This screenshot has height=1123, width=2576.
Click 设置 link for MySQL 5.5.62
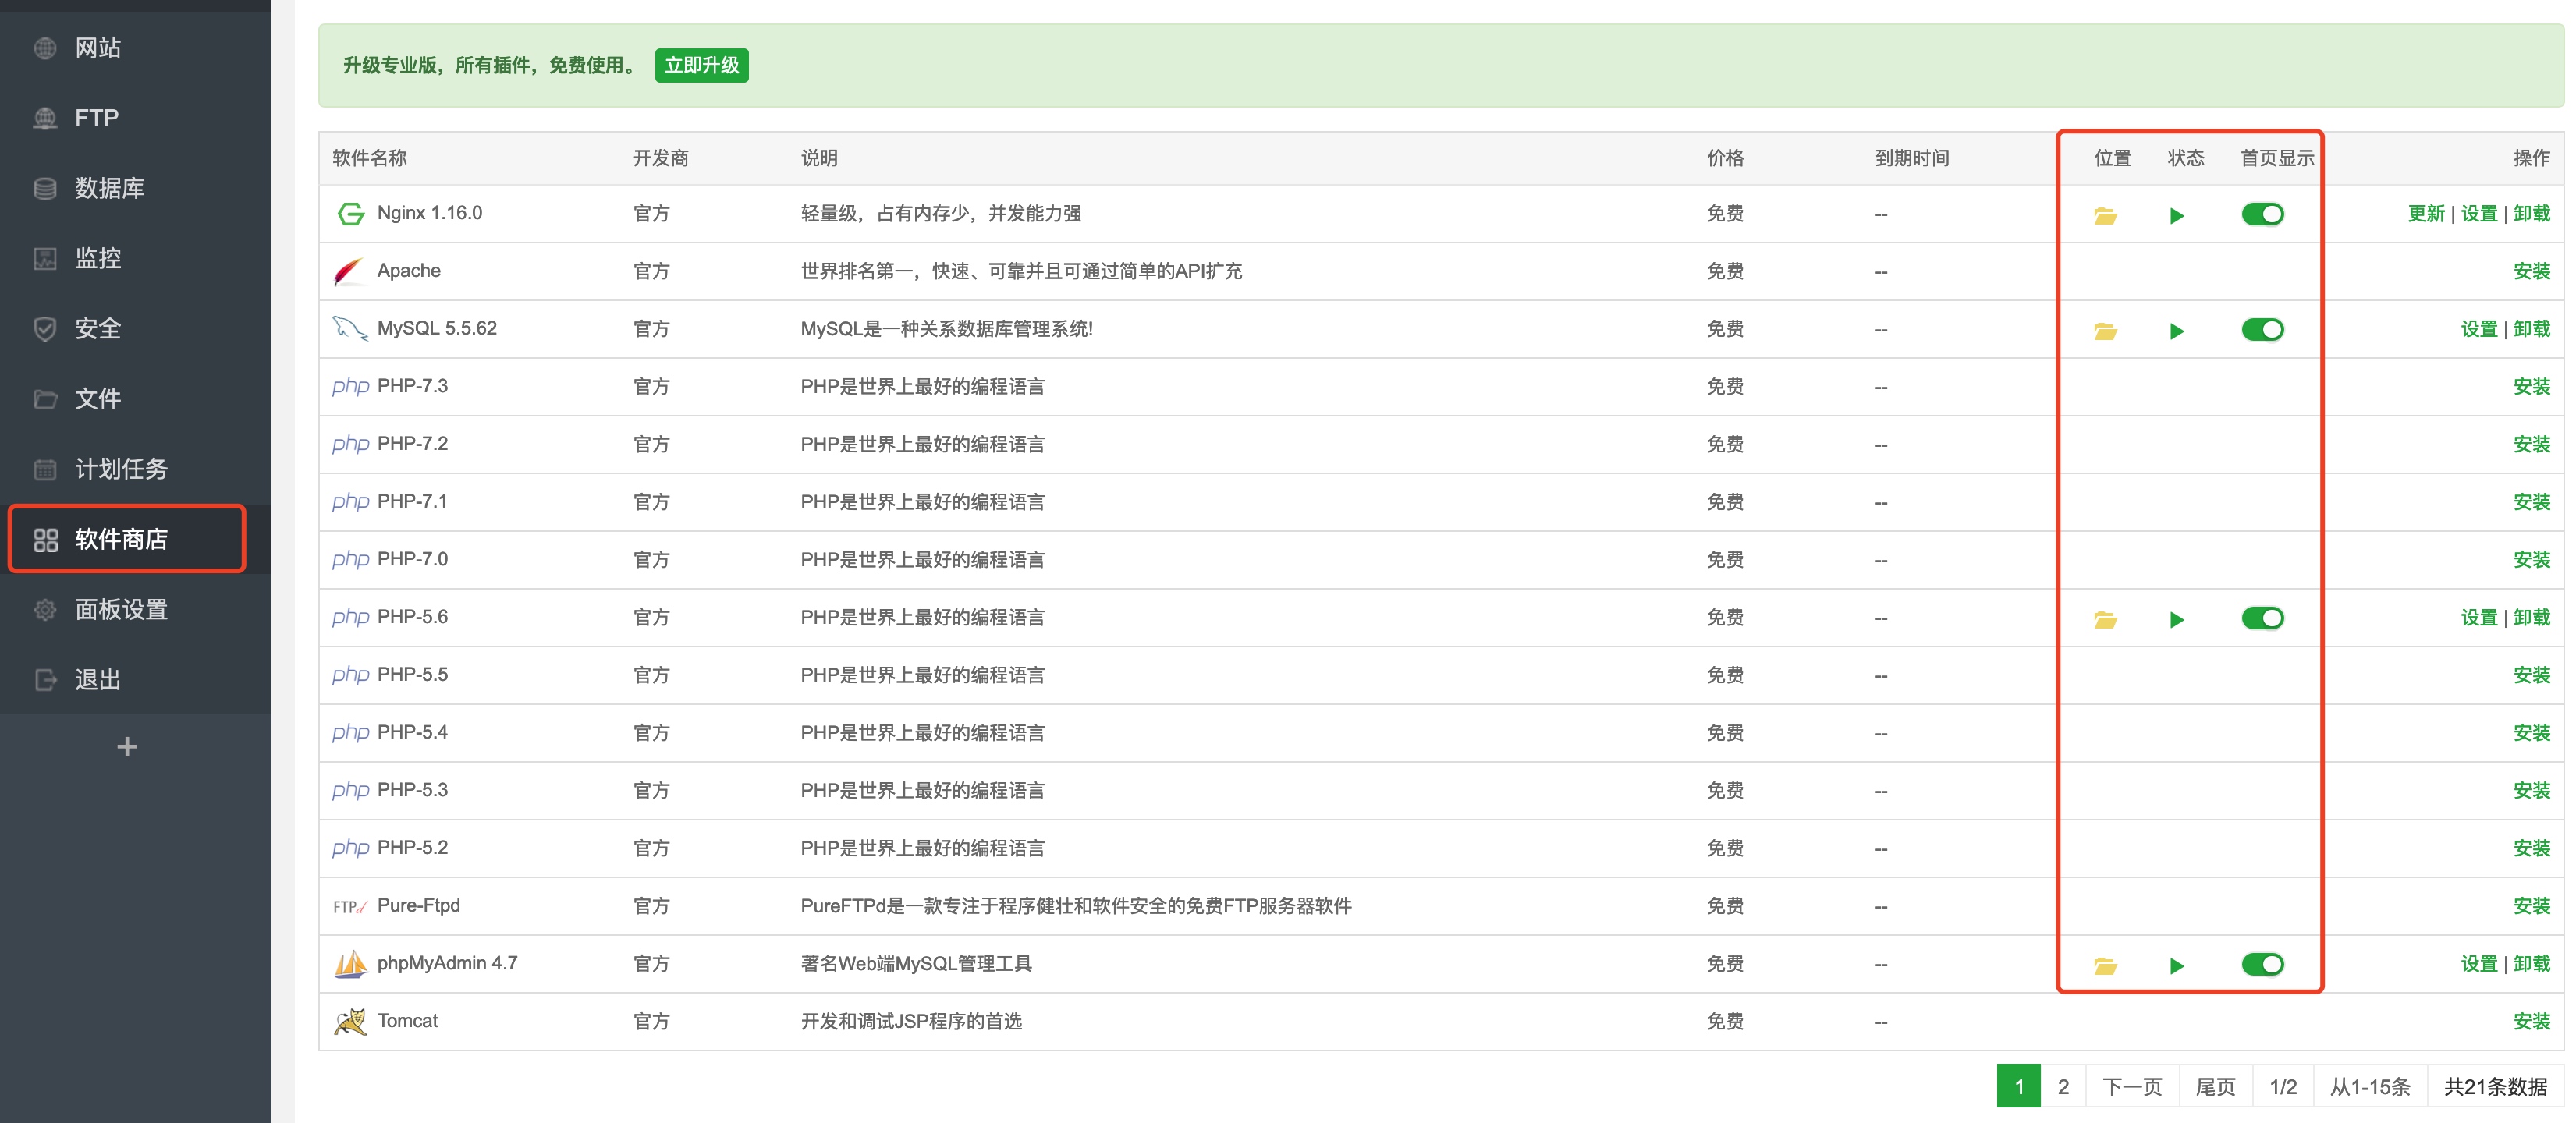pyautogui.click(x=2479, y=329)
